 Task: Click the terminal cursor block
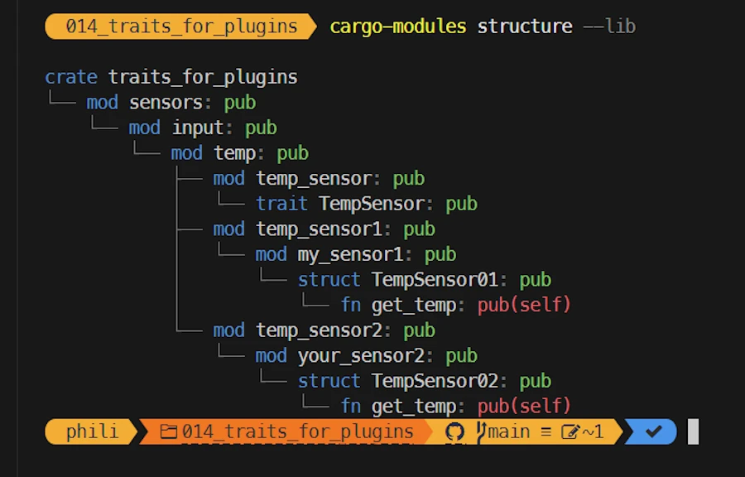pyautogui.click(x=694, y=431)
